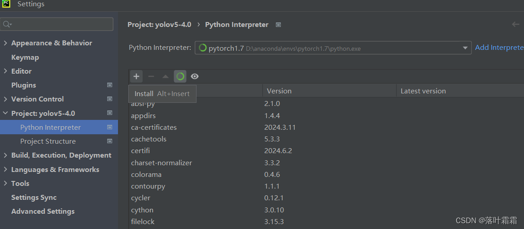This screenshot has height=229, width=524.
Task: Select the contourpy package row
Action: click(x=326, y=186)
